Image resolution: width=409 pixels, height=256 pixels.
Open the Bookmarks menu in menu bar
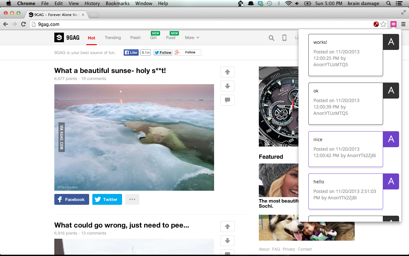click(x=118, y=4)
